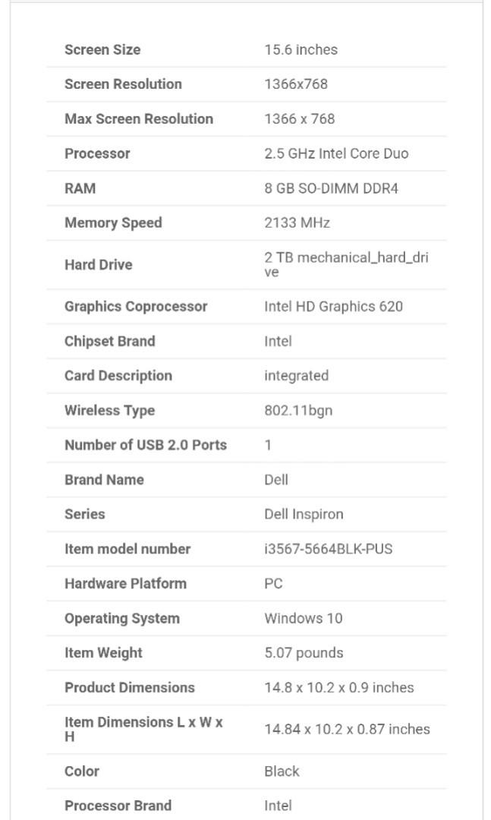
Task: Click the 'Chipset Brand' label
Action: click(x=110, y=341)
